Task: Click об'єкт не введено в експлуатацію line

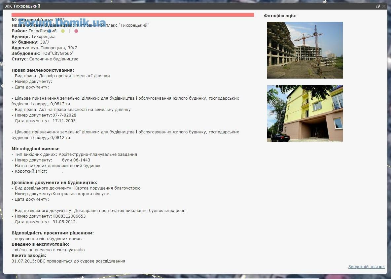Action: 48,250
